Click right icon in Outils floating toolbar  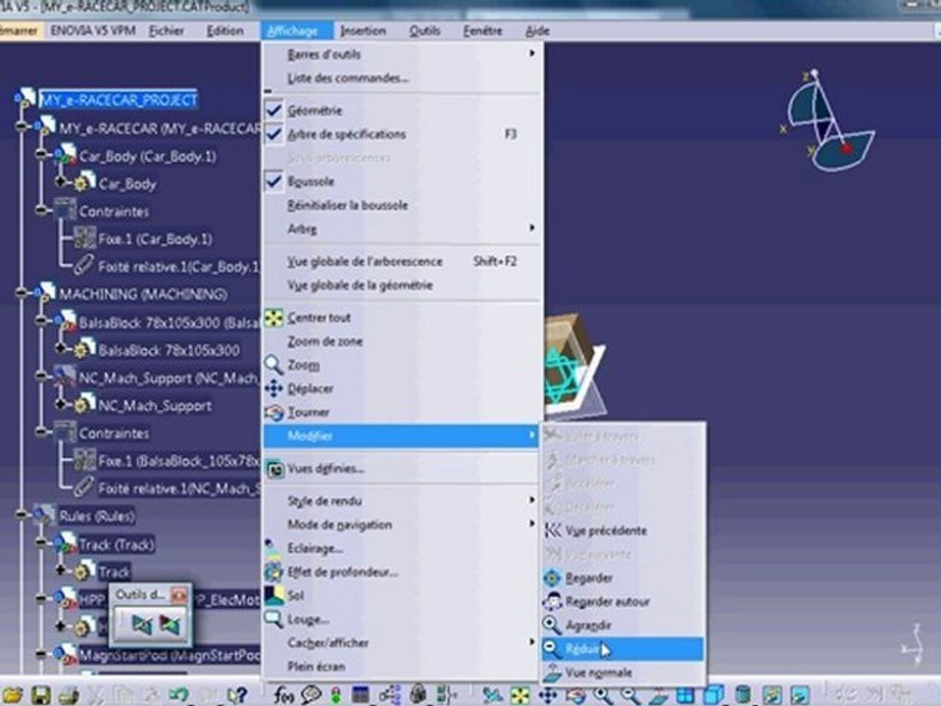(170, 625)
